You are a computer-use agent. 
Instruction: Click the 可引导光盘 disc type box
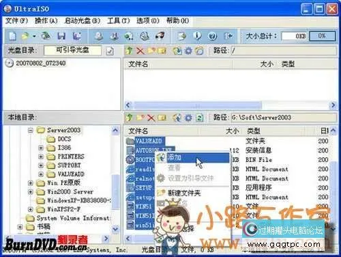72,51
